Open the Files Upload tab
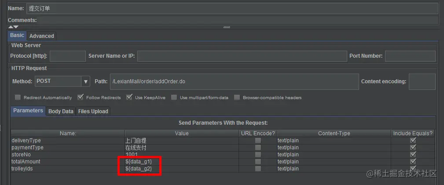 pyautogui.click(x=93, y=111)
